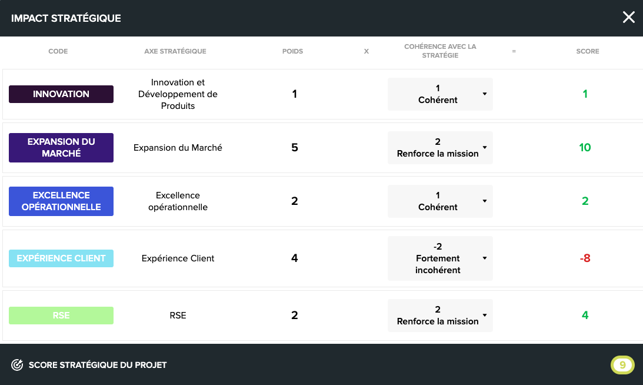Click the red -8 score value
This screenshot has width=643, height=385.
pyautogui.click(x=585, y=258)
